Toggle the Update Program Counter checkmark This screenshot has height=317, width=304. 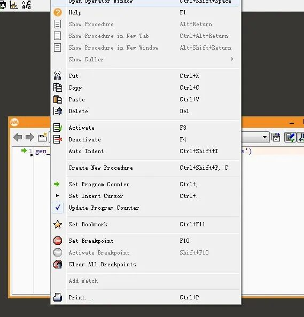pos(58,208)
